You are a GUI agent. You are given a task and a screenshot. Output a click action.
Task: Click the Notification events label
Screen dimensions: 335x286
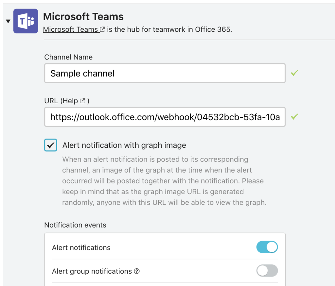point(75,225)
